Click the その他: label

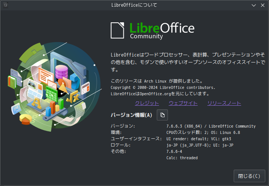(x=119, y=151)
